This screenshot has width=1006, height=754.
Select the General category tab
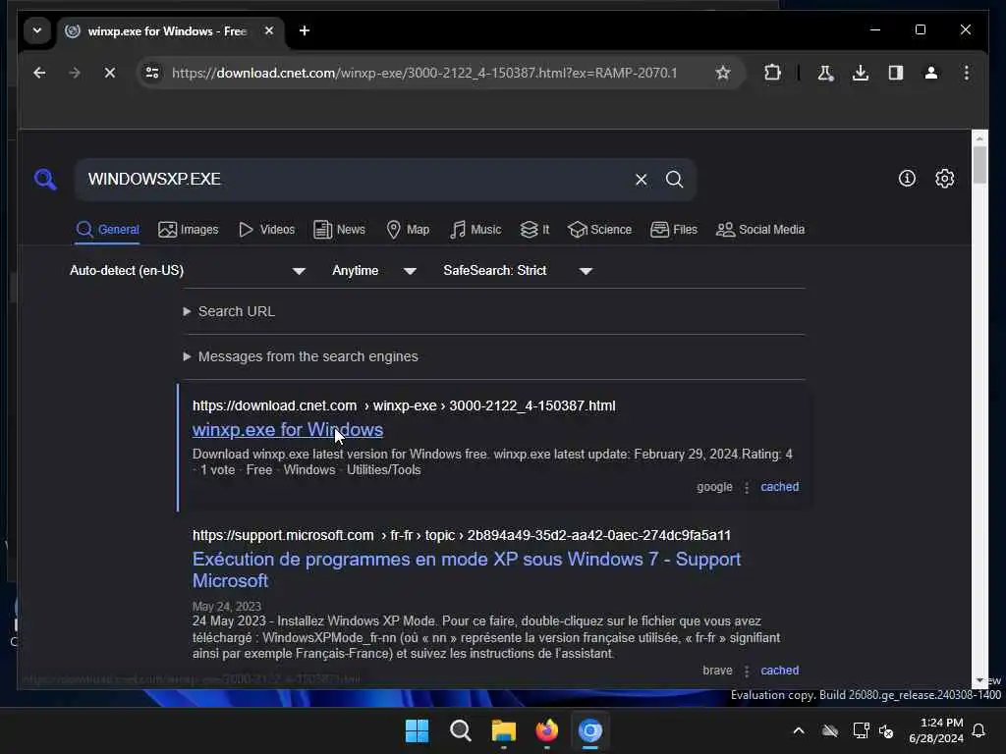[x=107, y=230]
